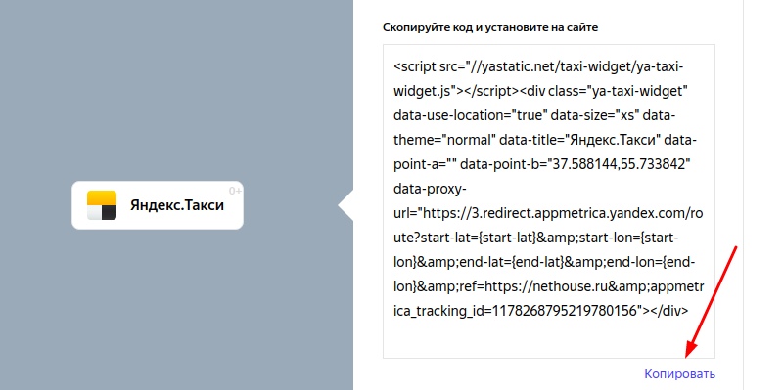Click the Яндекс.Такси widget title text
The image size is (783, 390).
[x=177, y=205]
